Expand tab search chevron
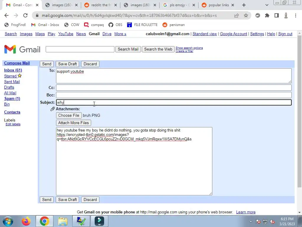 267,5
